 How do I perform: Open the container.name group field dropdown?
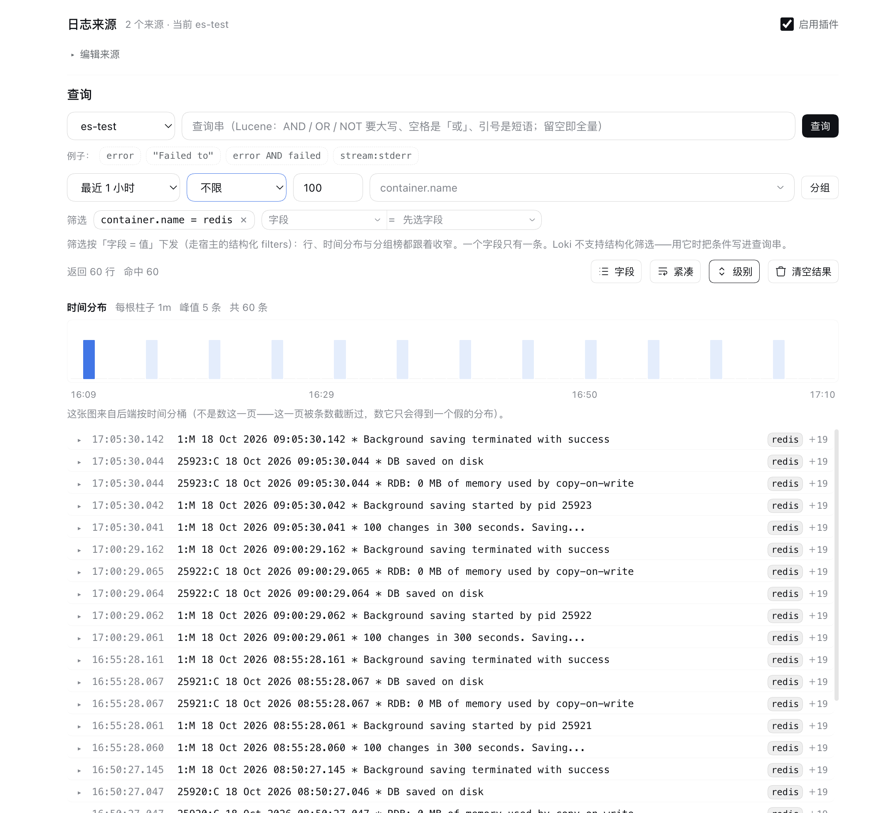tap(581, 188)
